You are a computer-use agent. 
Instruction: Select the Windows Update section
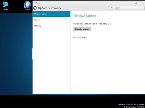[52, 14]
